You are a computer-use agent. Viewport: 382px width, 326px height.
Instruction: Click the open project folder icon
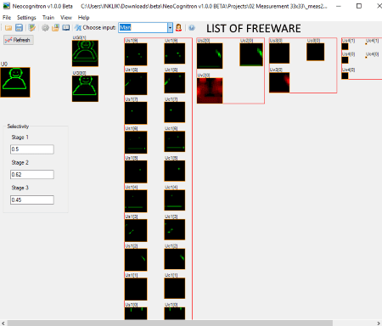coord(8,28)
